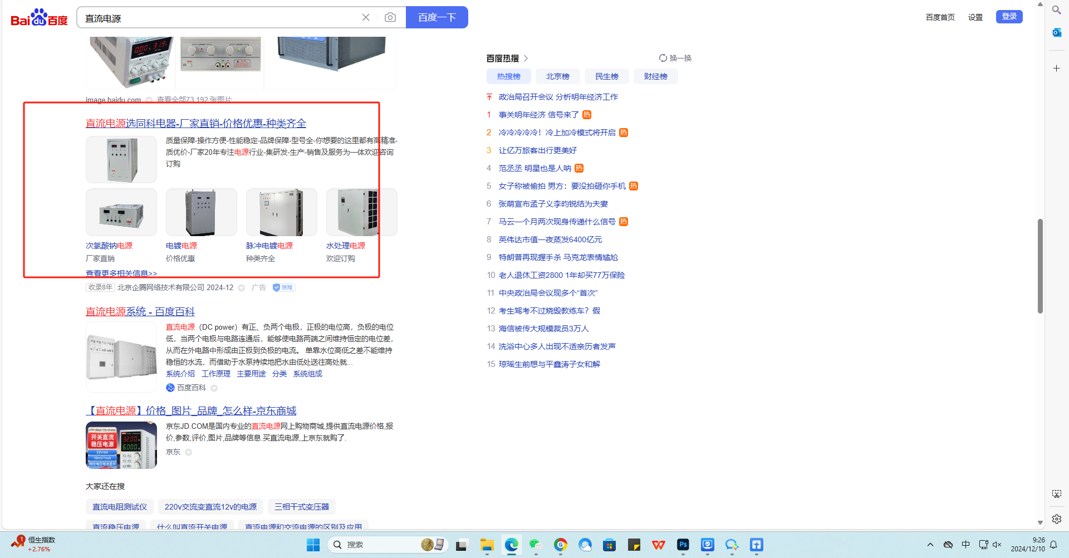Open Edge sidebar settings gear

click(x=1056, y=518)
